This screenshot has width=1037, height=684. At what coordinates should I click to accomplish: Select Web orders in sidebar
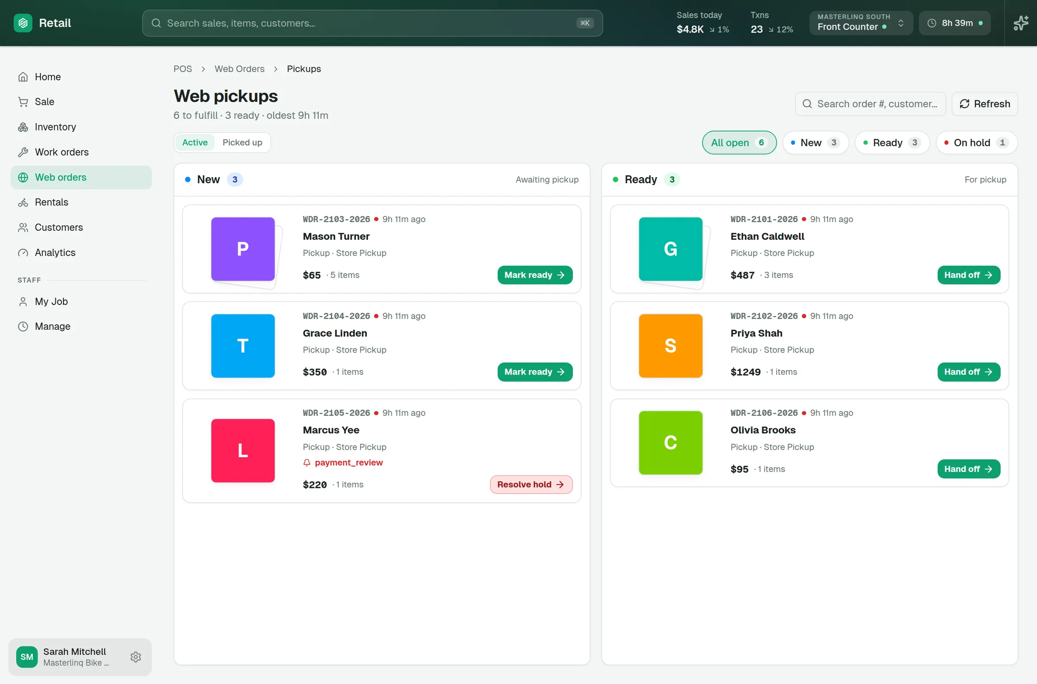[81, 177]
